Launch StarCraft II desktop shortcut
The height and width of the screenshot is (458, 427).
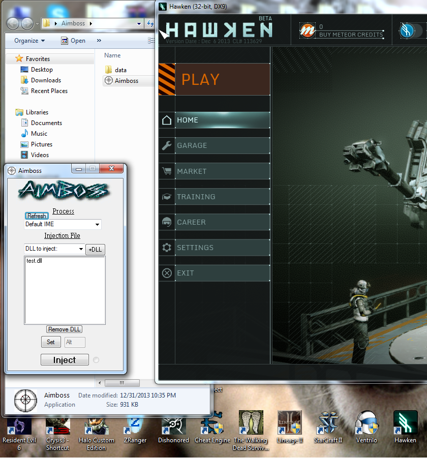(x=328, y=428)
